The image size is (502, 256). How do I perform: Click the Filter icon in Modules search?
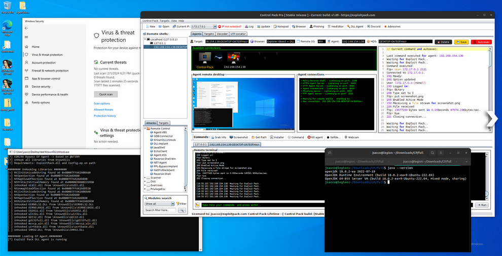pyautogui.click(x=181, y=203)
